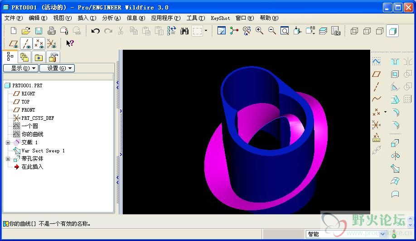The image size is (416, 241).
Task: Expand the 带孔实体 tree node
Action: pos(8,159)
